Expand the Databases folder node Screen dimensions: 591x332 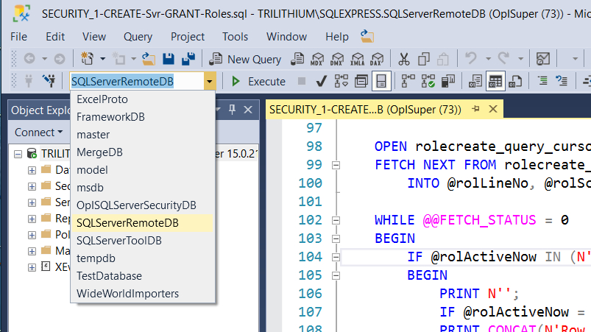coord(32,170)
